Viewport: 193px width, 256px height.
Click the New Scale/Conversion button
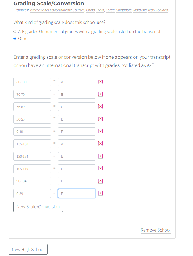pyautogui.click(x=38, y=206)
